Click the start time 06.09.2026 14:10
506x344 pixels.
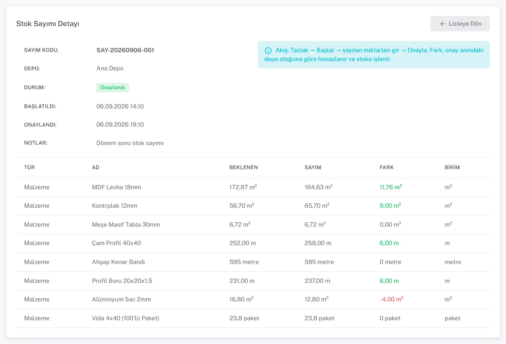click(x=120, y=106)
